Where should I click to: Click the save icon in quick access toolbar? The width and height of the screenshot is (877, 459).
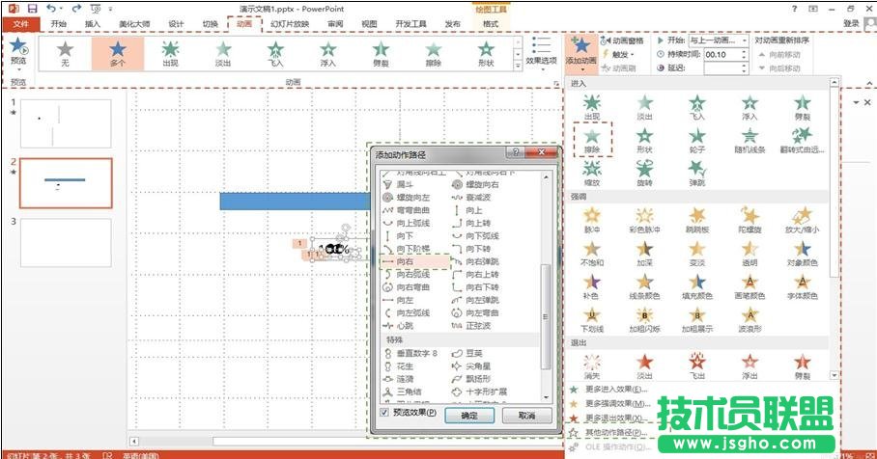pyautogui.click(x=32, y=9)
